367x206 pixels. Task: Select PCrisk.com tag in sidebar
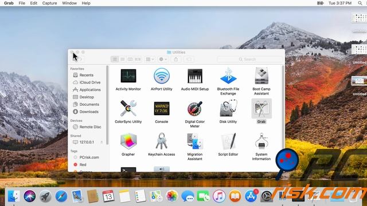click(x=89, y=157)
